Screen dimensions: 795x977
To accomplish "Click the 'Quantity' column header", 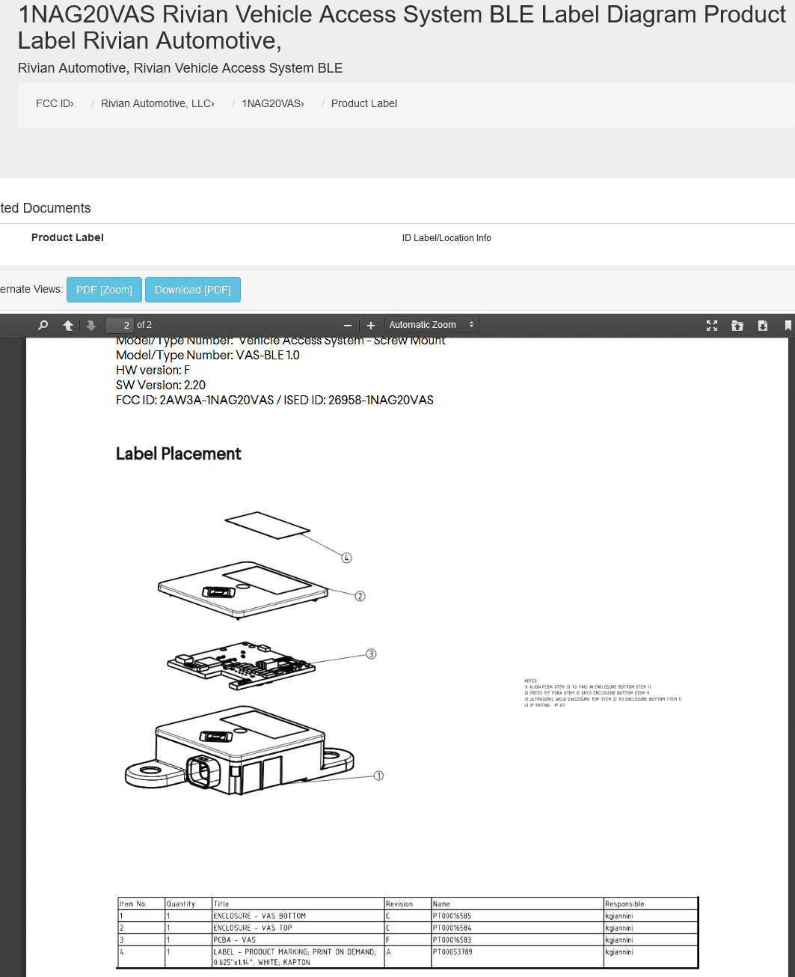I will (188, 904).
